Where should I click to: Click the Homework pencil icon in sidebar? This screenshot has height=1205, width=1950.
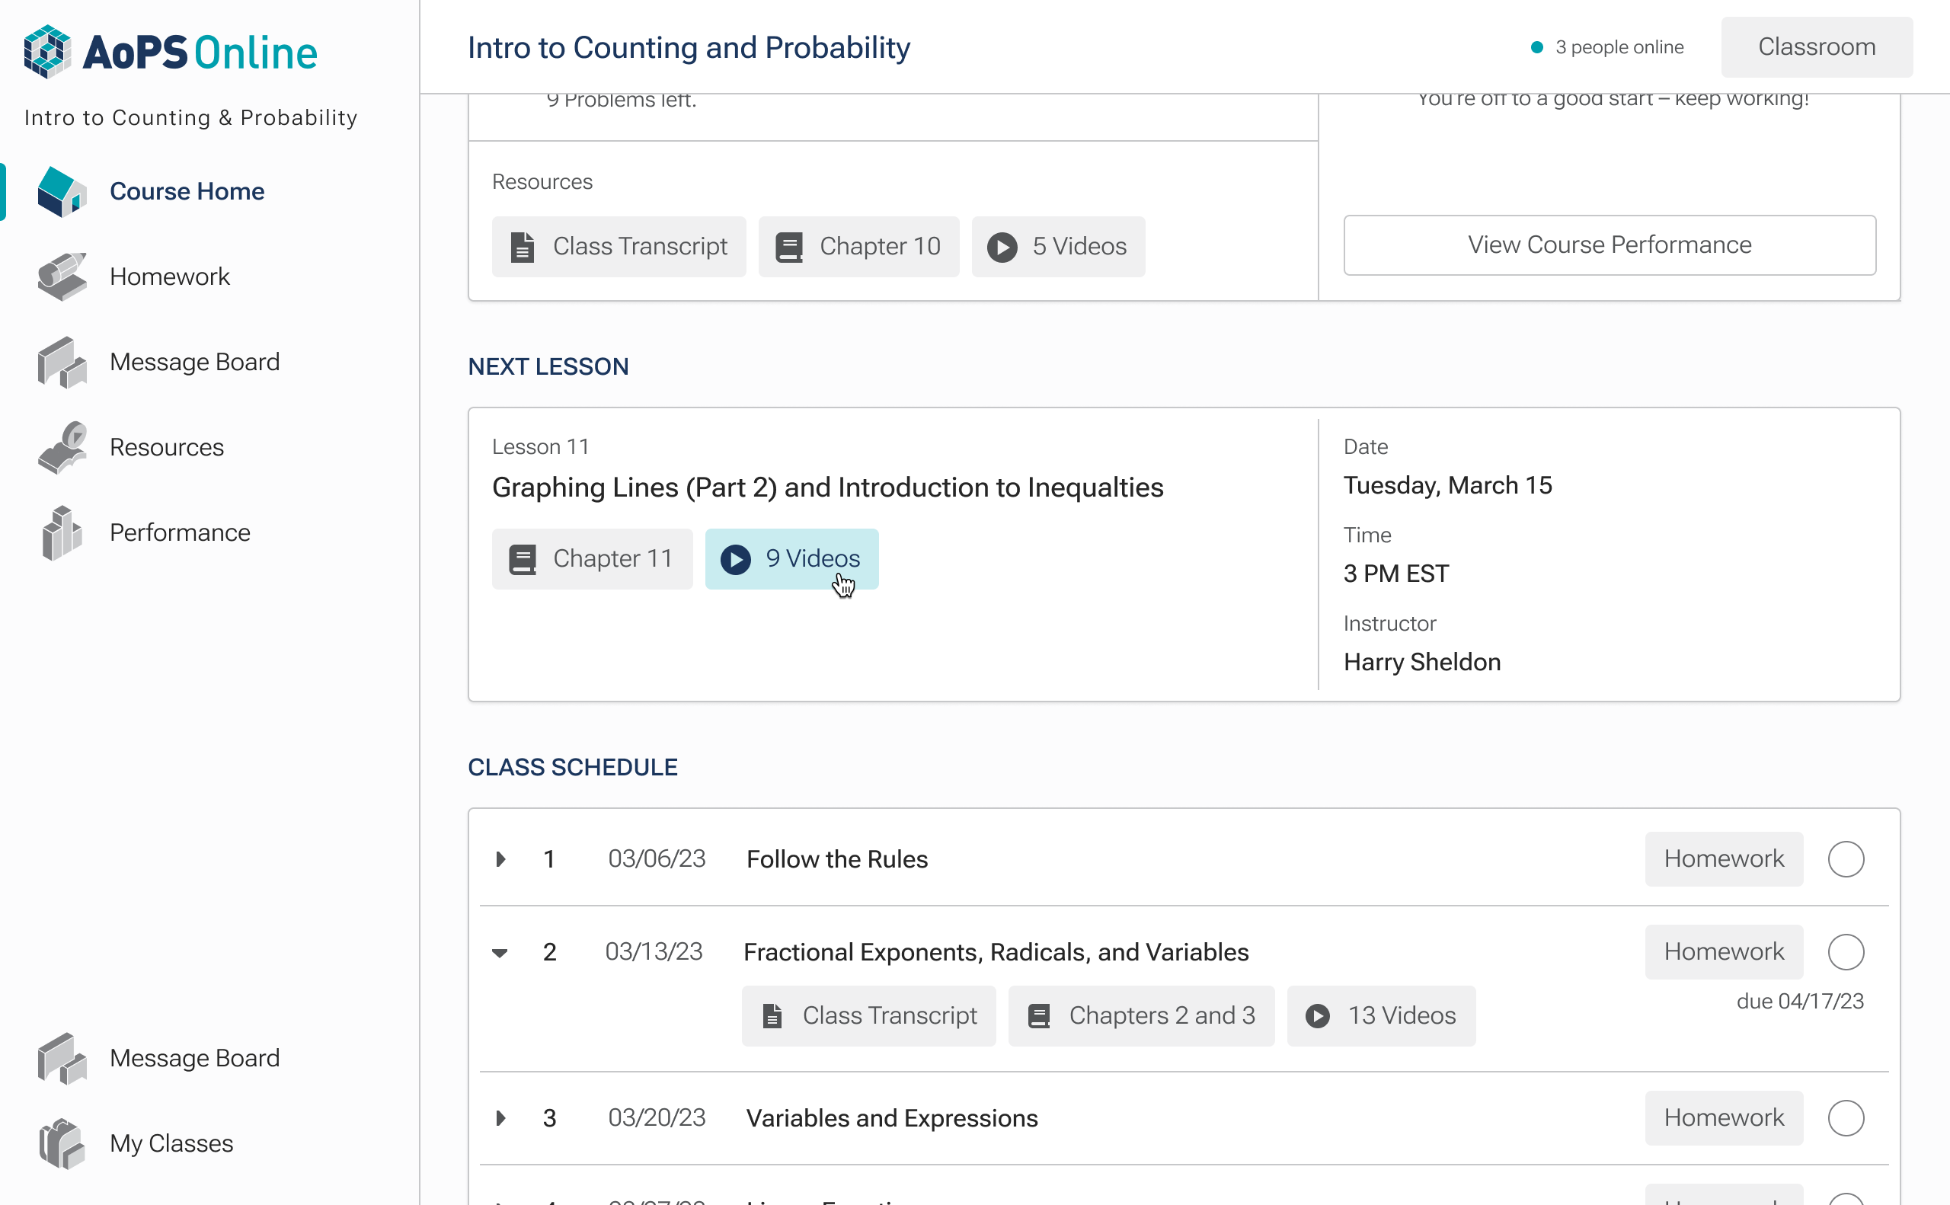[x=62, y=276]
